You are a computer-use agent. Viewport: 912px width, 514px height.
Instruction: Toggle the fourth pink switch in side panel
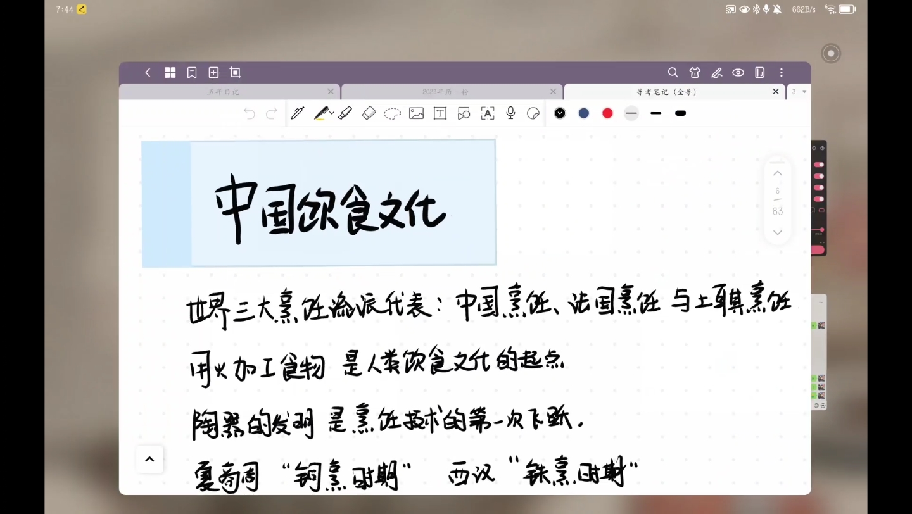tap(818, 199)
